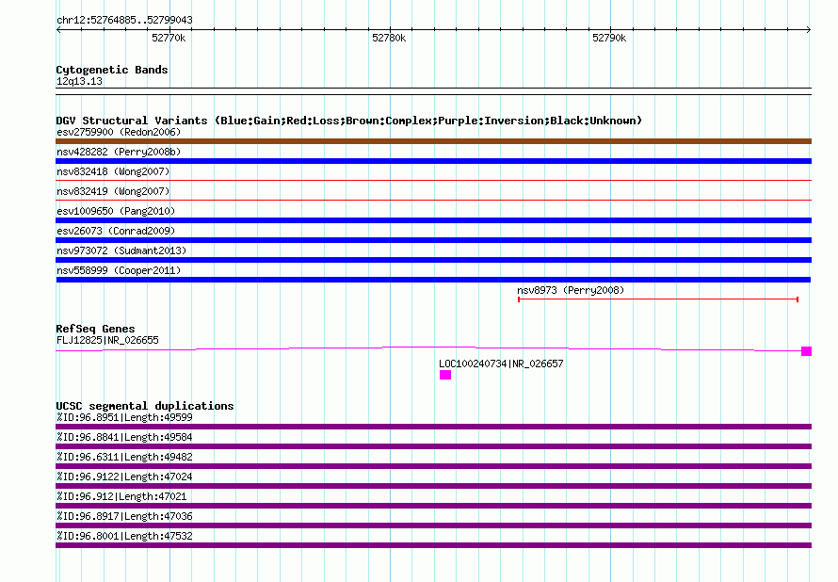Click the 52770k ruler label
The width and height of the screenshot is (838, 582).
(169, 38)
